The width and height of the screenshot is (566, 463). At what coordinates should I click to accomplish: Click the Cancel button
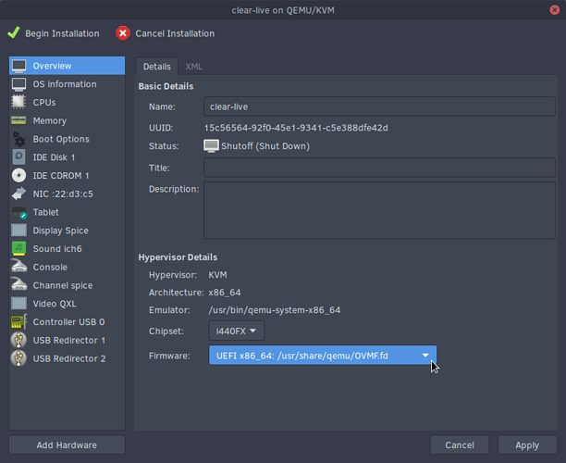(460, 444)
